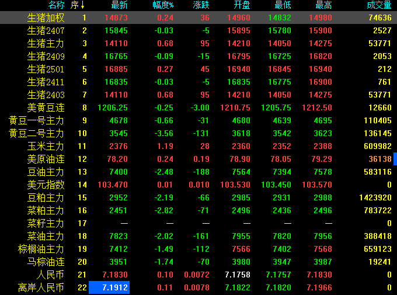Select the 黄豆二号主力 row
Image resolution: width=397 pixels, height=295 pixels.
198,133
